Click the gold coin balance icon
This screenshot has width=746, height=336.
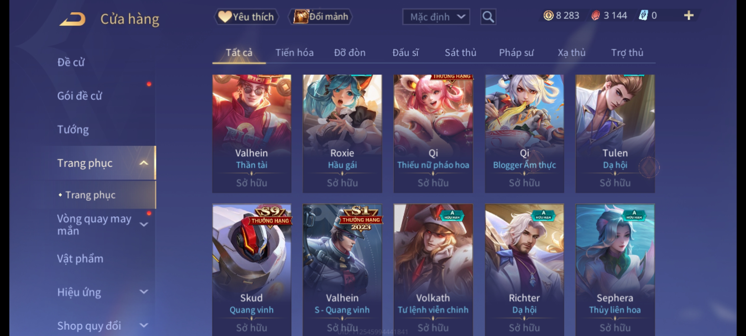coord(548,16)
